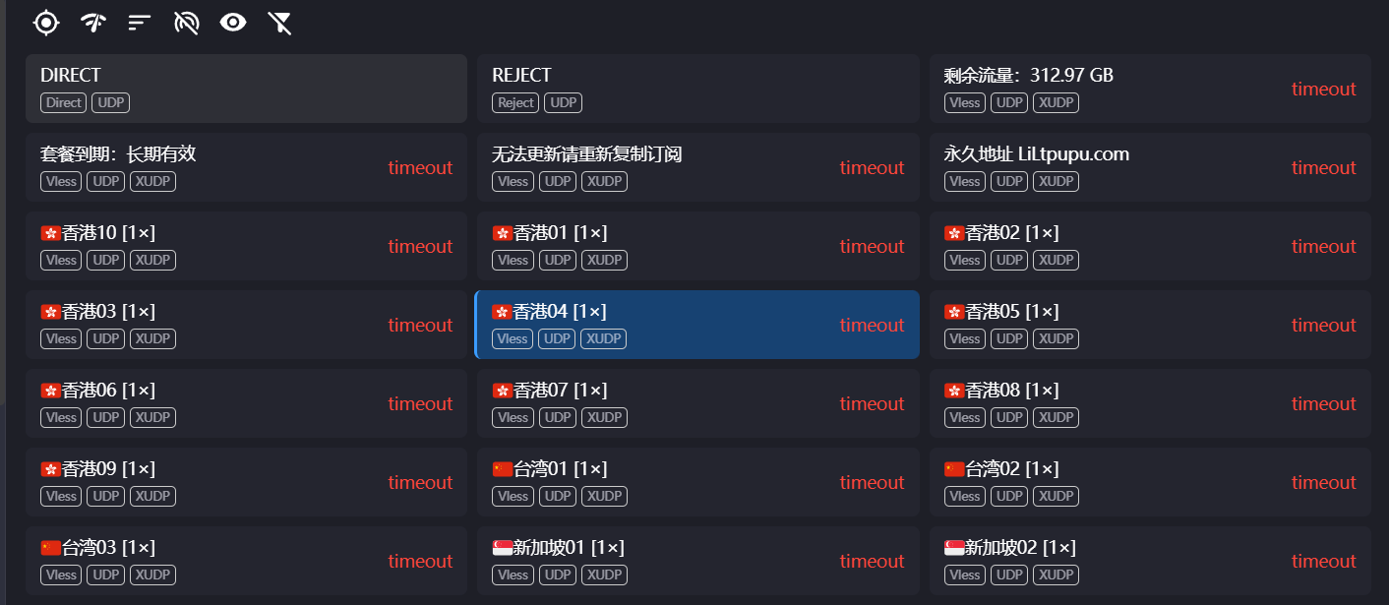Click the locate current proxy target icon

coord(46,22)
